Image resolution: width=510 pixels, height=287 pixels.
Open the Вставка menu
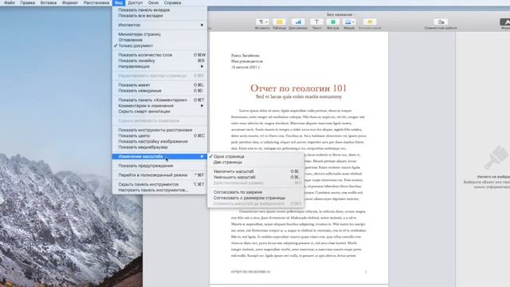49,2
